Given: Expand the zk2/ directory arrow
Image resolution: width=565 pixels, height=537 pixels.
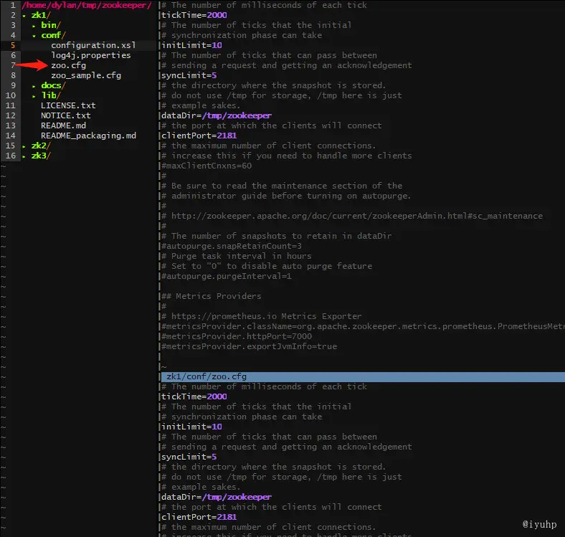Looking at the screenshot, I should [x=24, y=146].
